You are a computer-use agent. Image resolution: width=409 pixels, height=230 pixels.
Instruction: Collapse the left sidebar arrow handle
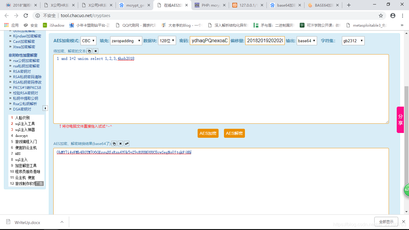pyautogui.click(x=45, y=108)
